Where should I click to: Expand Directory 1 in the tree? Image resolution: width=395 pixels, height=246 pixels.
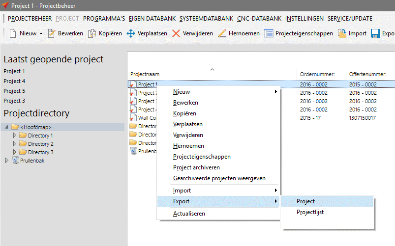coord(14,136)
